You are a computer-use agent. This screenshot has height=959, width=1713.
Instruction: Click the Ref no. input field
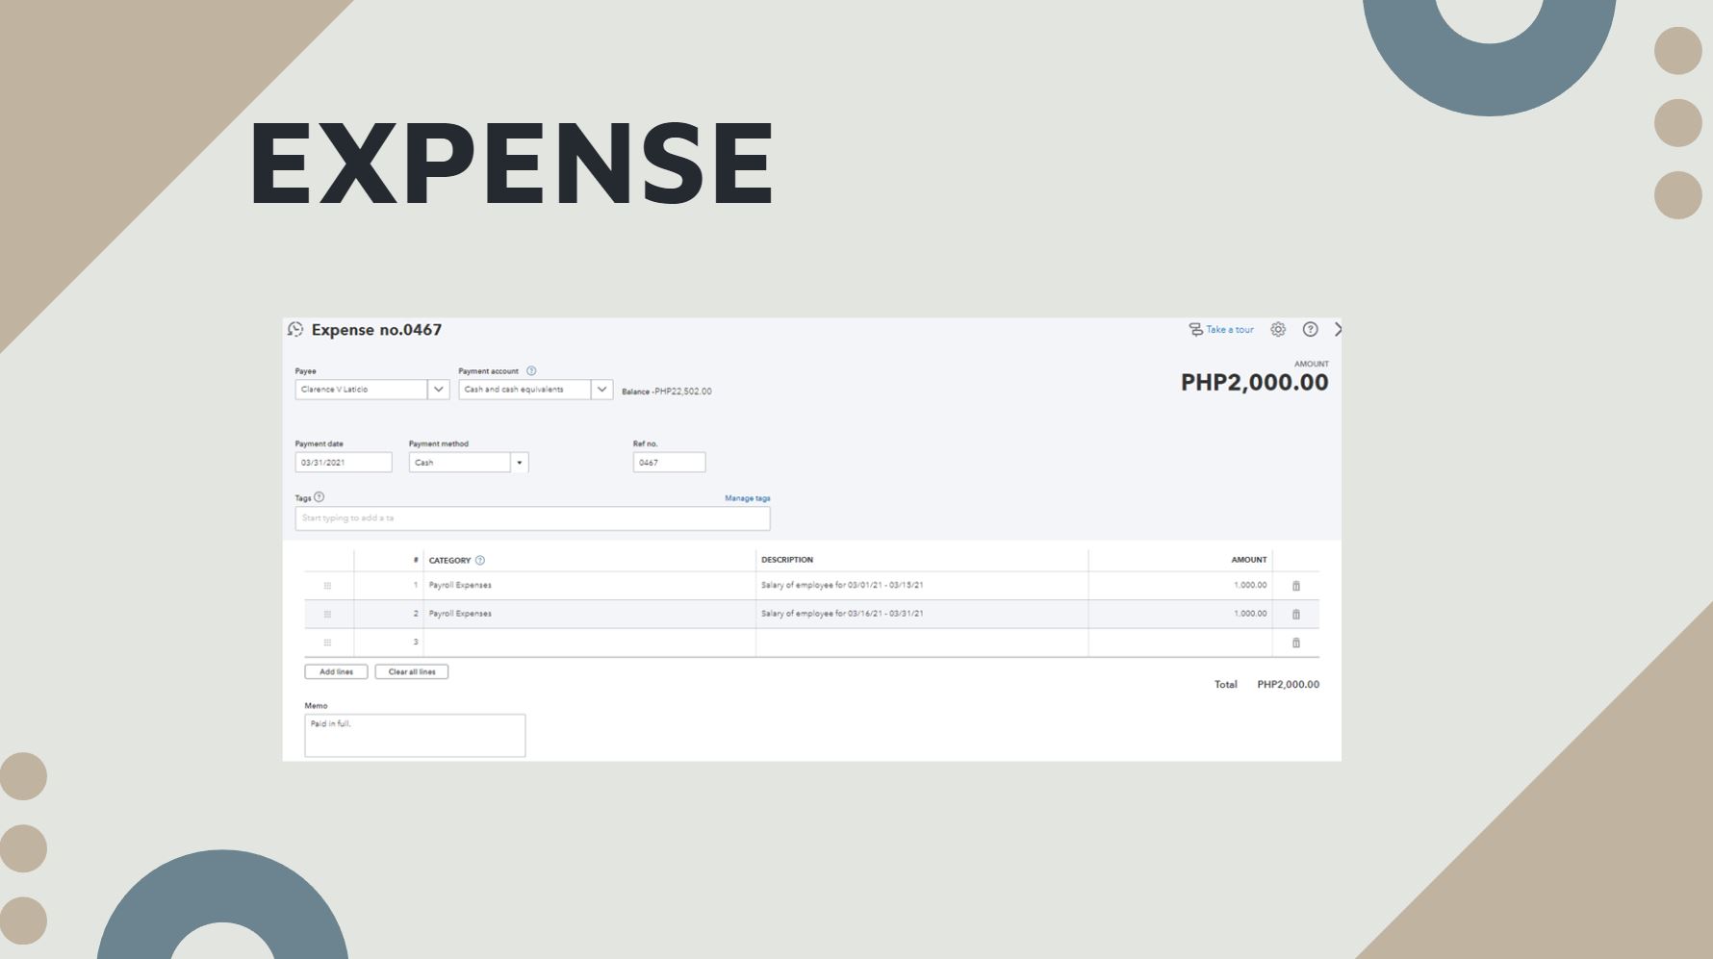[x=669, y=463]
